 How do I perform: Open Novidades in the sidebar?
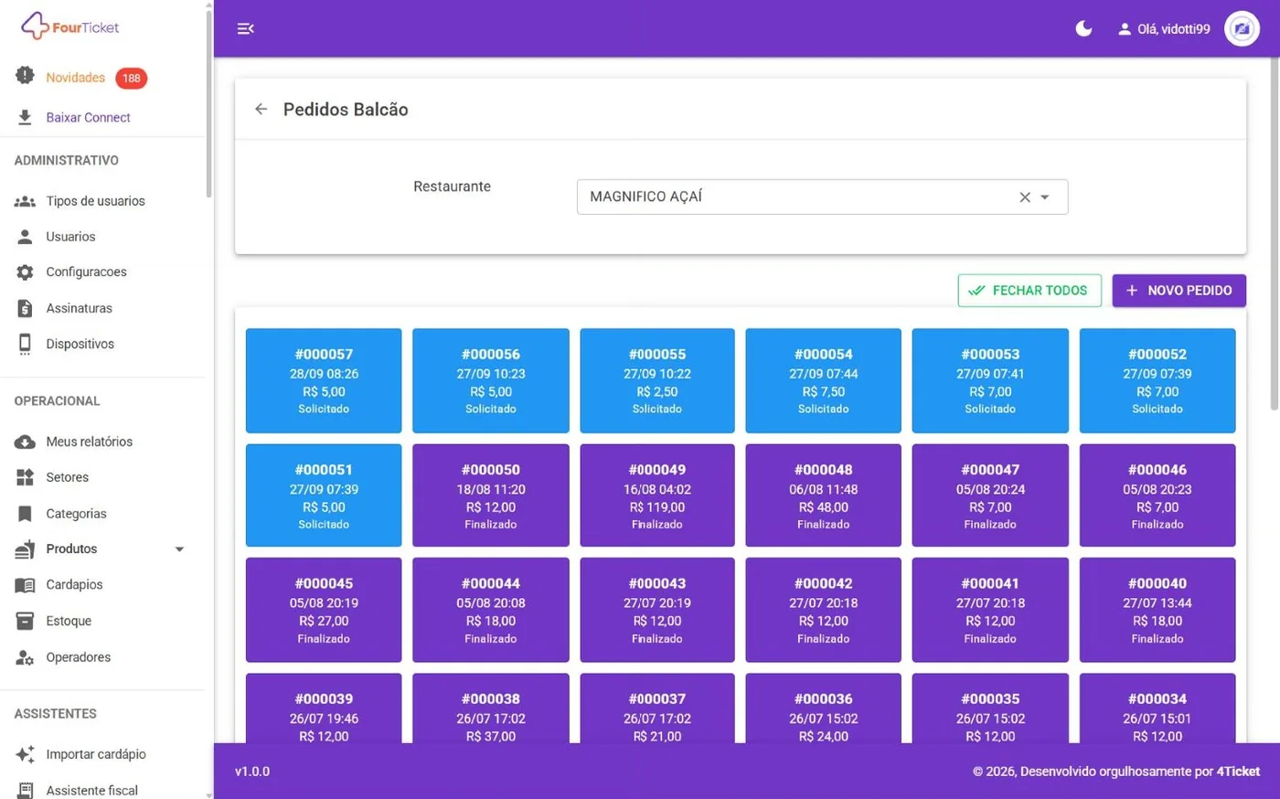pos(76,78)
